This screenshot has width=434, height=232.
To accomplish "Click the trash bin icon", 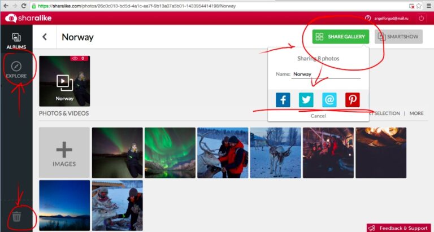I will coord(17,216).
